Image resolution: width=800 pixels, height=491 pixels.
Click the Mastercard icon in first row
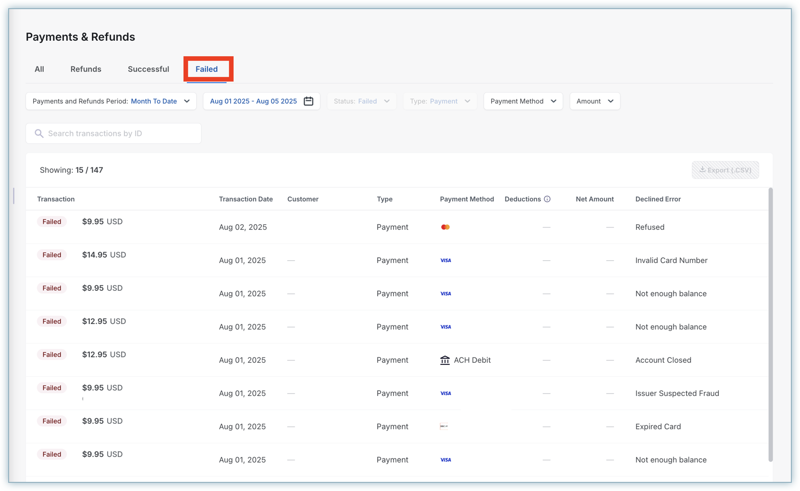point(445,227)
